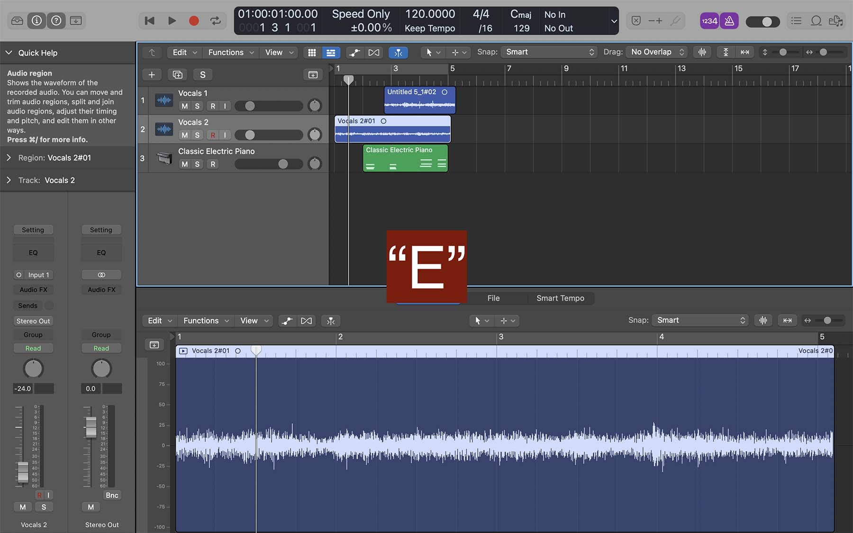Switch to the File tab in editor

493,298
